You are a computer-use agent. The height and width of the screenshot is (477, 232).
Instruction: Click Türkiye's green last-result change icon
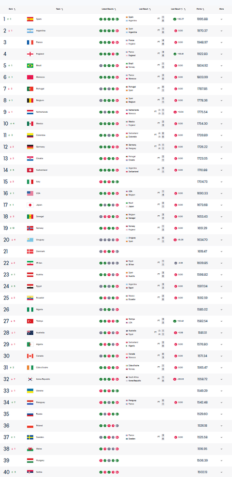pos(175,321)
